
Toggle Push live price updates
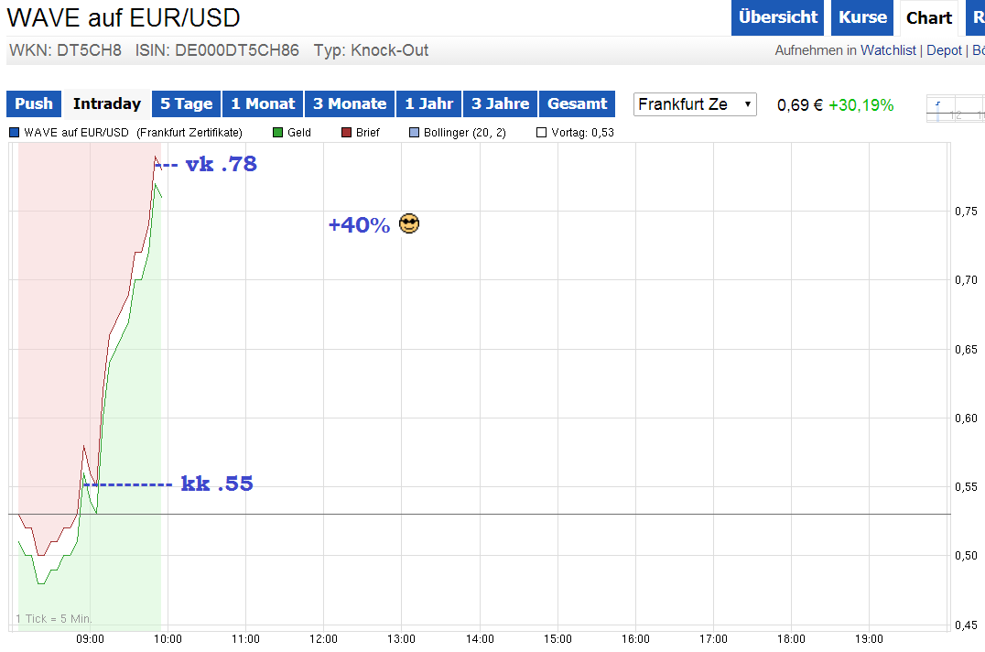(x=33, y=103)
